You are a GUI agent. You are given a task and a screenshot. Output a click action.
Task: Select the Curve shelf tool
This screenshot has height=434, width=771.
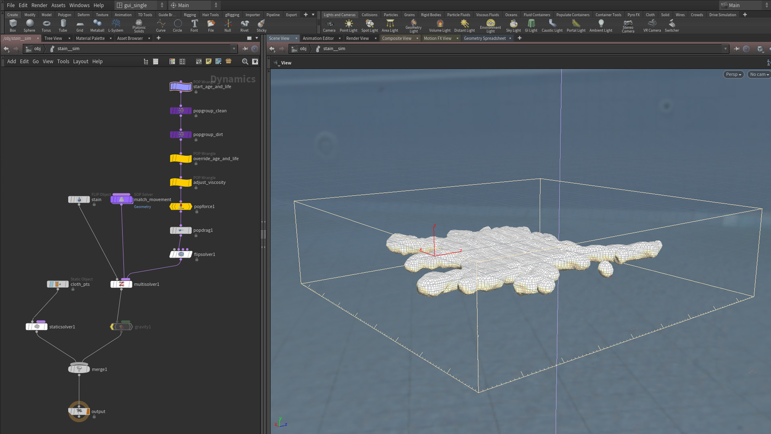(x=161, y=26)
